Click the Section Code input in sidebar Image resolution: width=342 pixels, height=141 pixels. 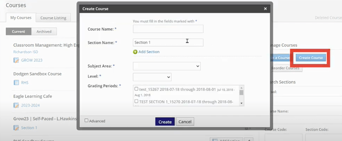click(324, 137)
